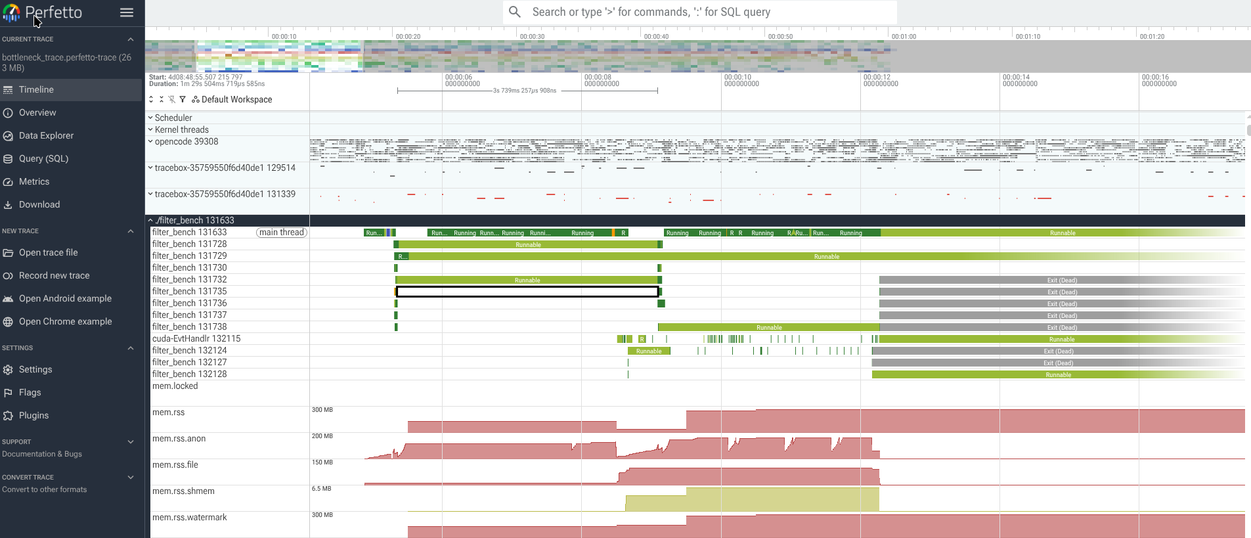Open the Overview page
1251x538 pixels.
[71, 112]
